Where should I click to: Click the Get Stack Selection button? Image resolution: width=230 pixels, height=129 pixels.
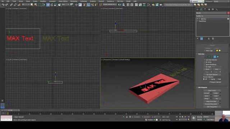point(212,75)
